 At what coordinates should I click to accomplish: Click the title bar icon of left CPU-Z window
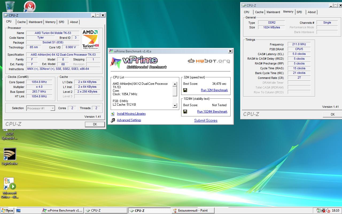6,16
